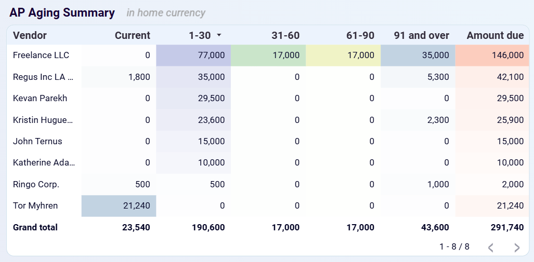Click Tor Myhren's 21,240 amount due cell
Viewport: 534px width, 262px height.
pyautogui.click(x=492, y=205)
